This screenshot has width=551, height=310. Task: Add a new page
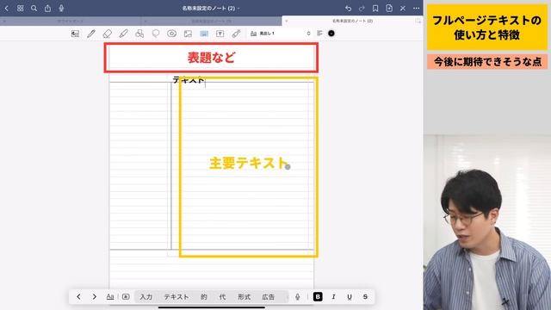point(389,8)
